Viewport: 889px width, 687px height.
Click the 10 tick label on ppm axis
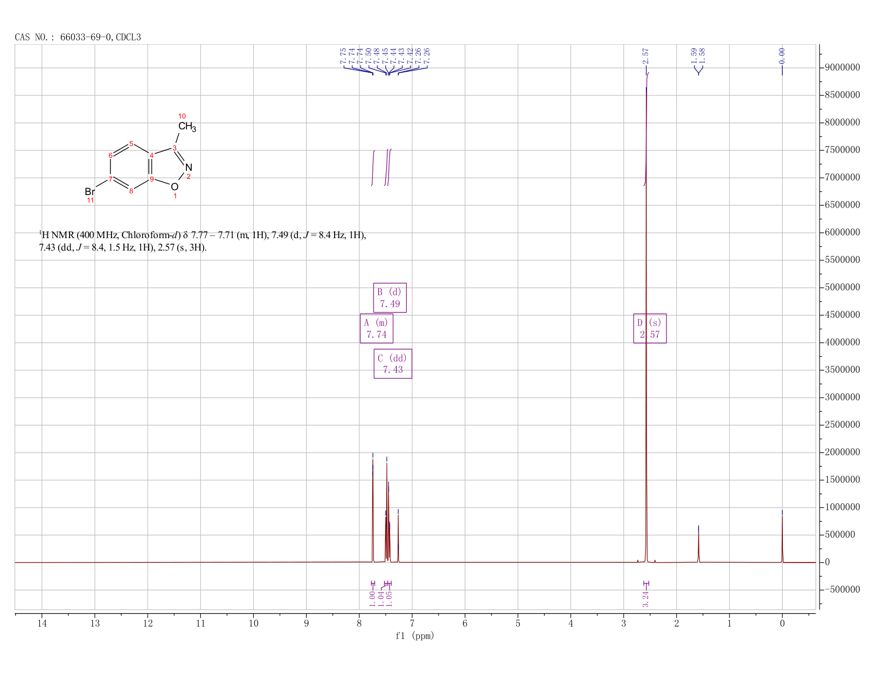click(x=253, y=623)
